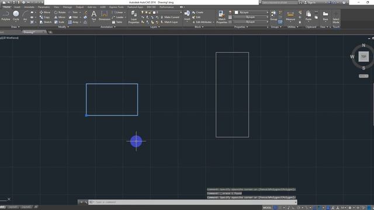This screenshot has width=374, height=210.
Task: Open the Home ribbon tab
Action: pyautogui.click(x=6, y=7)
